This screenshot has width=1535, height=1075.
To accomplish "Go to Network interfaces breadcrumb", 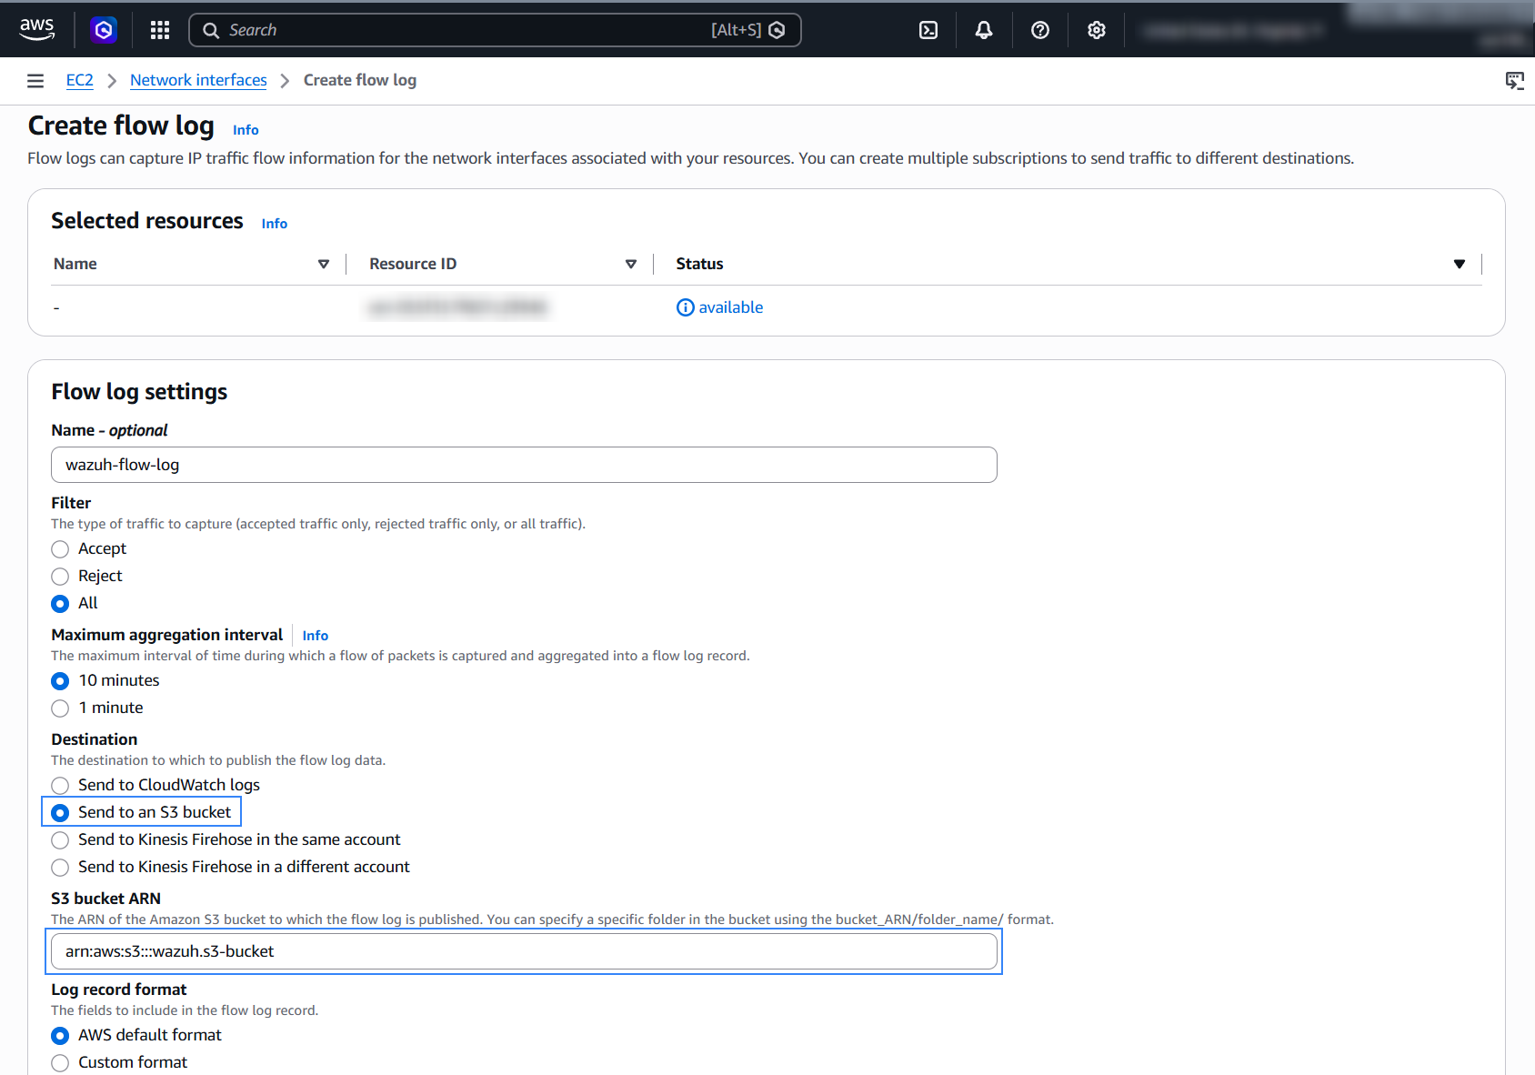I will pyautogui.click(x=198, y=80).
